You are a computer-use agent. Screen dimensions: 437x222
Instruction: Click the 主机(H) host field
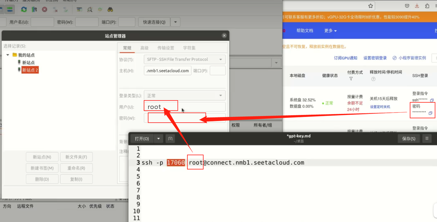[x=167, y=71]
